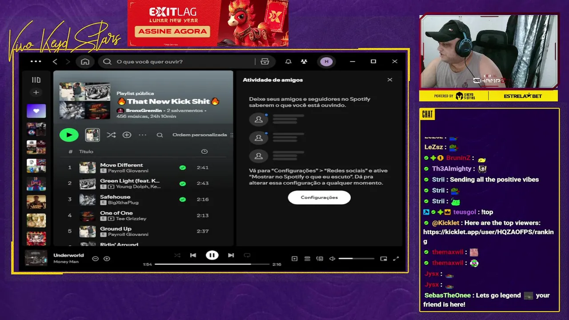The image size is (569, 320).
Task: Click the Configurações button
Action: (x=319, y=197)
